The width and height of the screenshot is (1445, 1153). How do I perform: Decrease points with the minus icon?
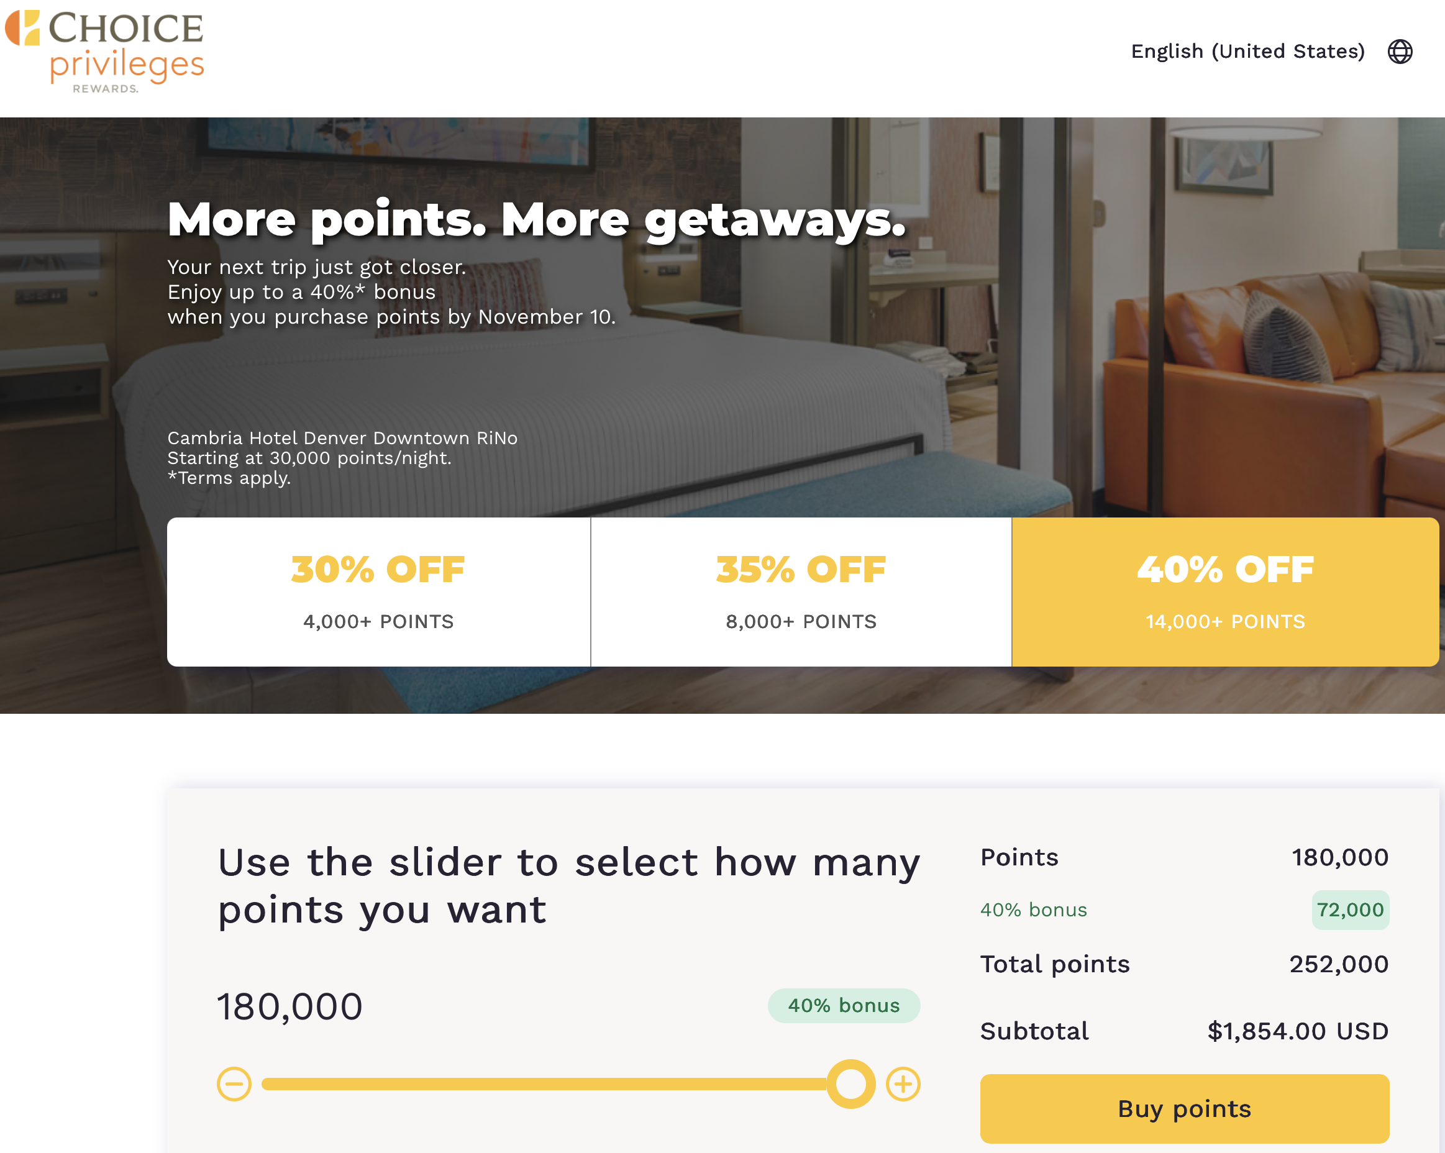tap(234, 1084)
